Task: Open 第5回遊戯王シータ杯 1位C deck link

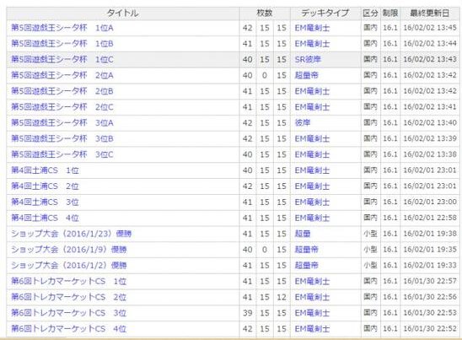Action: tap(62, 60)
